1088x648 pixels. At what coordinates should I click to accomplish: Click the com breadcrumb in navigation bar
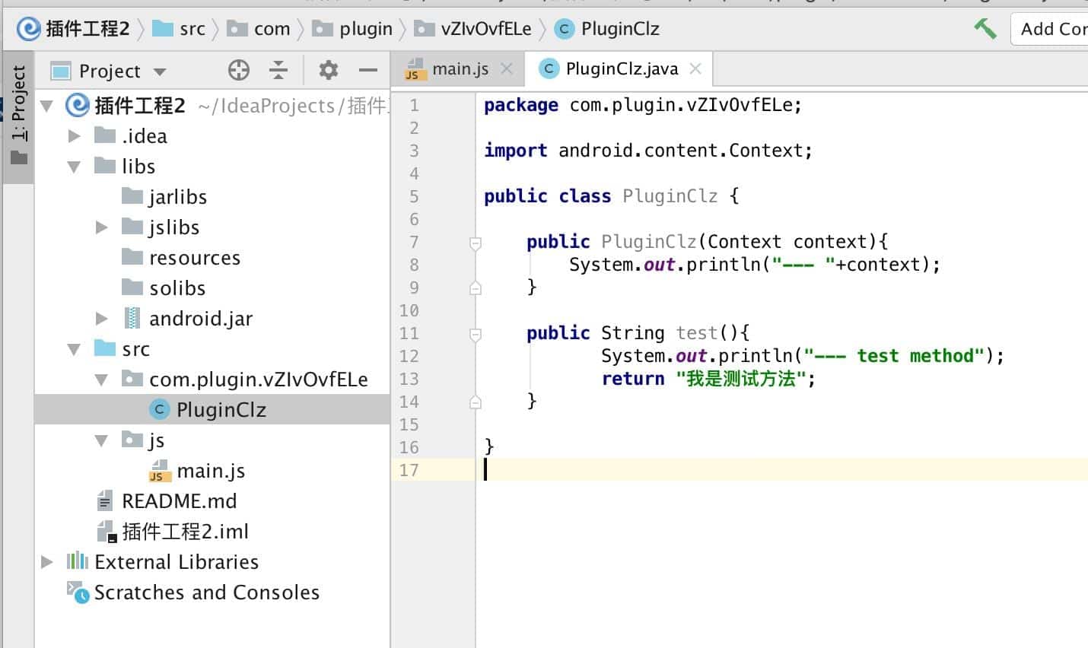pyautogui.click(x=259, y=29)
